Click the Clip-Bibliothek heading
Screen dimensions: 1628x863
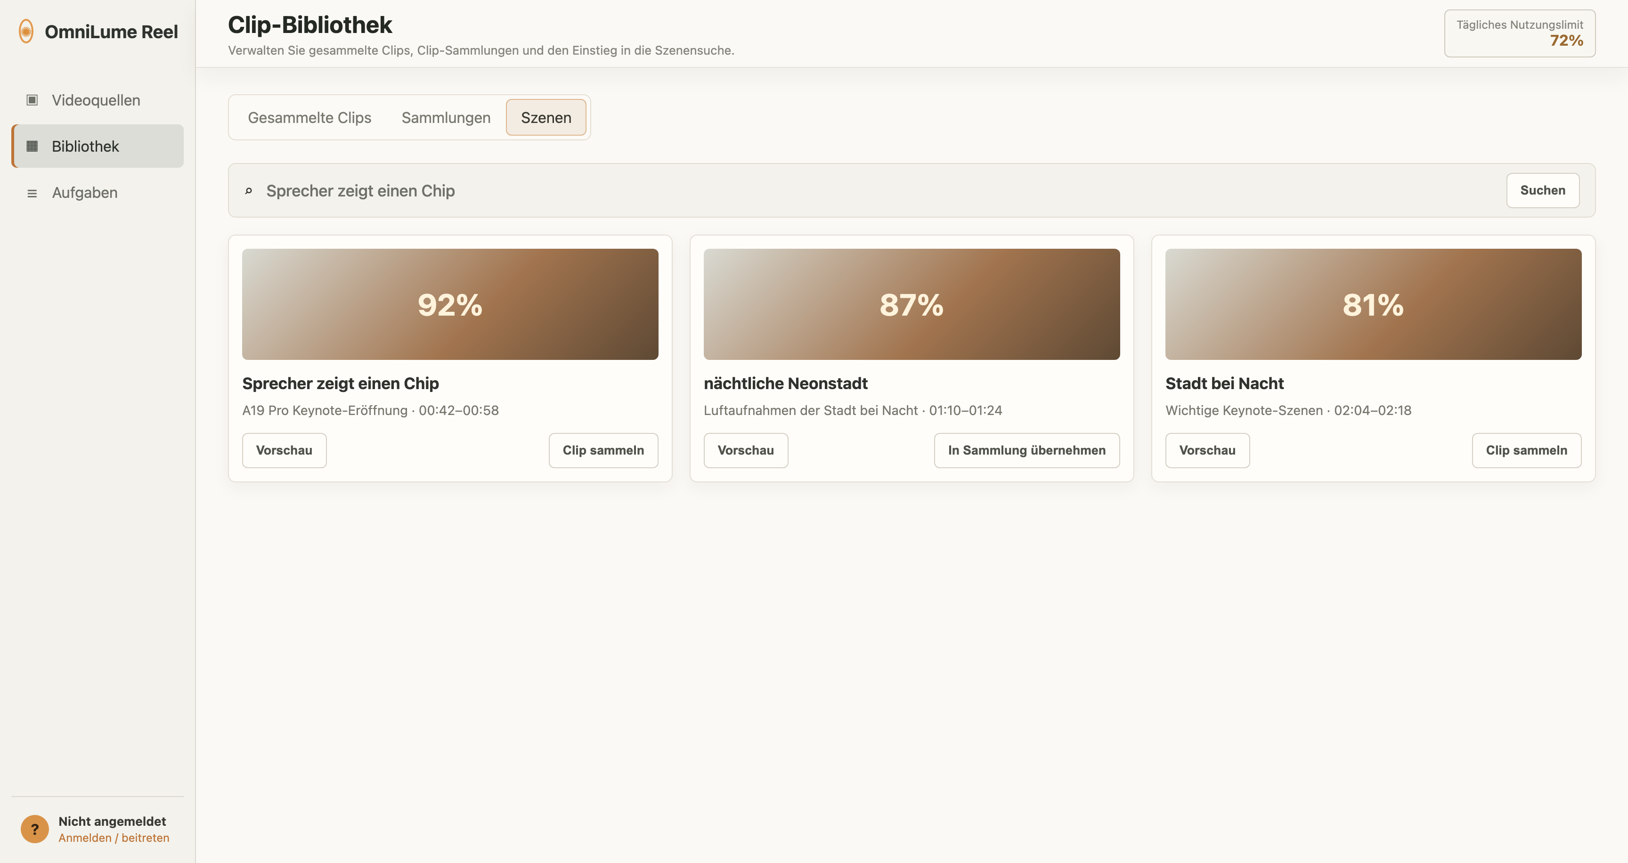pyautogui.click(x=309, y=24)
